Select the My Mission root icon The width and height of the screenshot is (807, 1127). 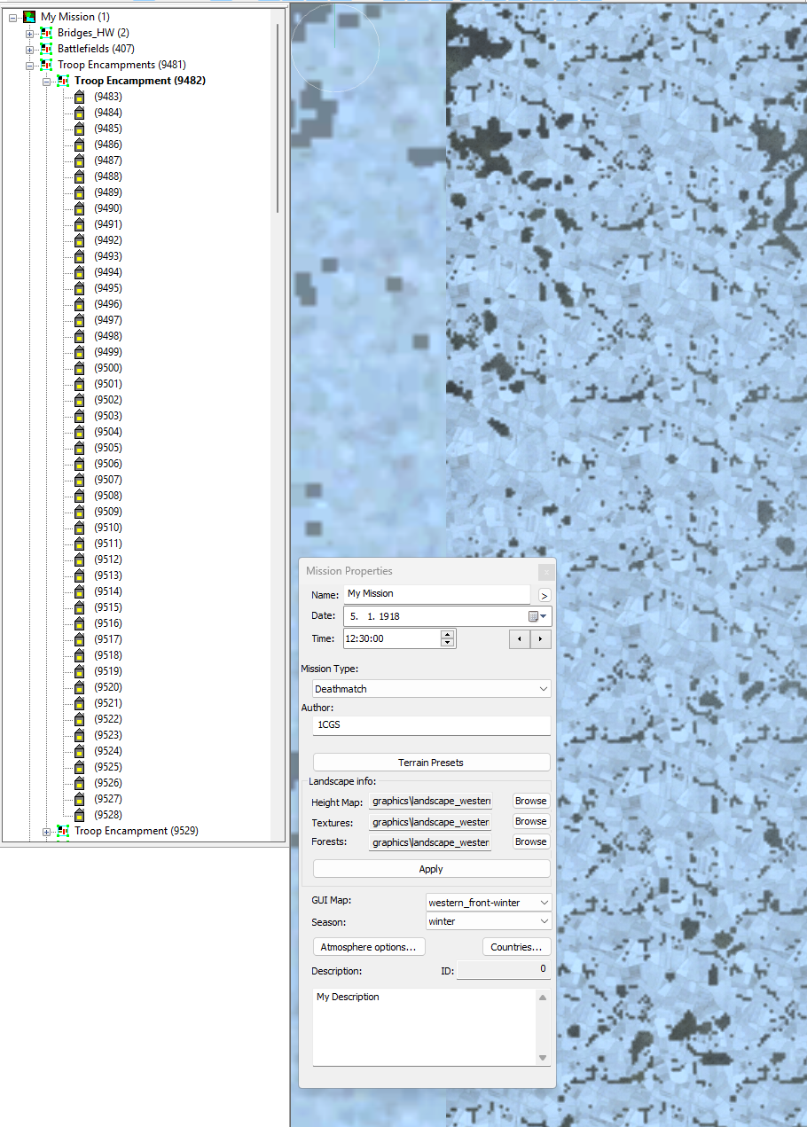[x=29, y=17]
